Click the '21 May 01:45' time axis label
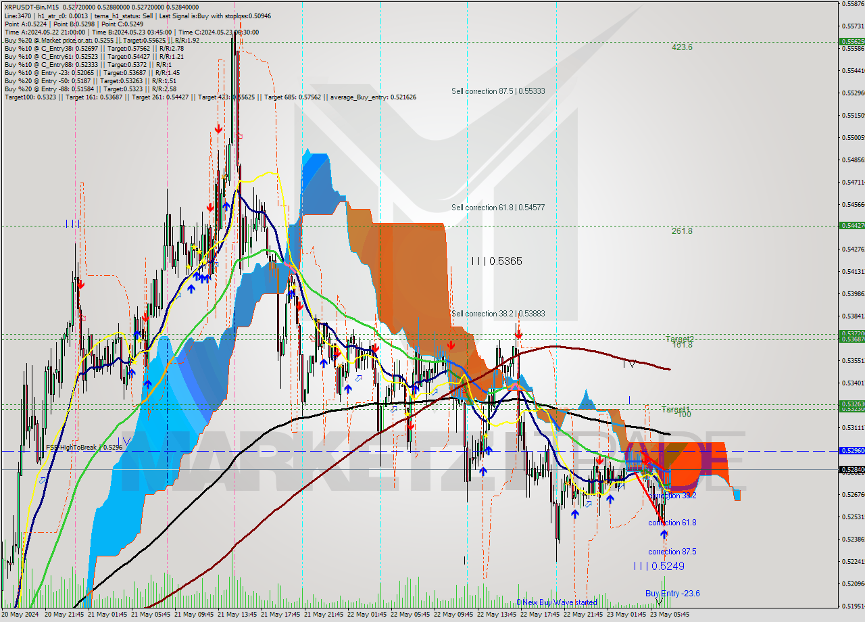The height and width of the screenshot is (622, 865). pyautogui.click(x=107, y=615)
